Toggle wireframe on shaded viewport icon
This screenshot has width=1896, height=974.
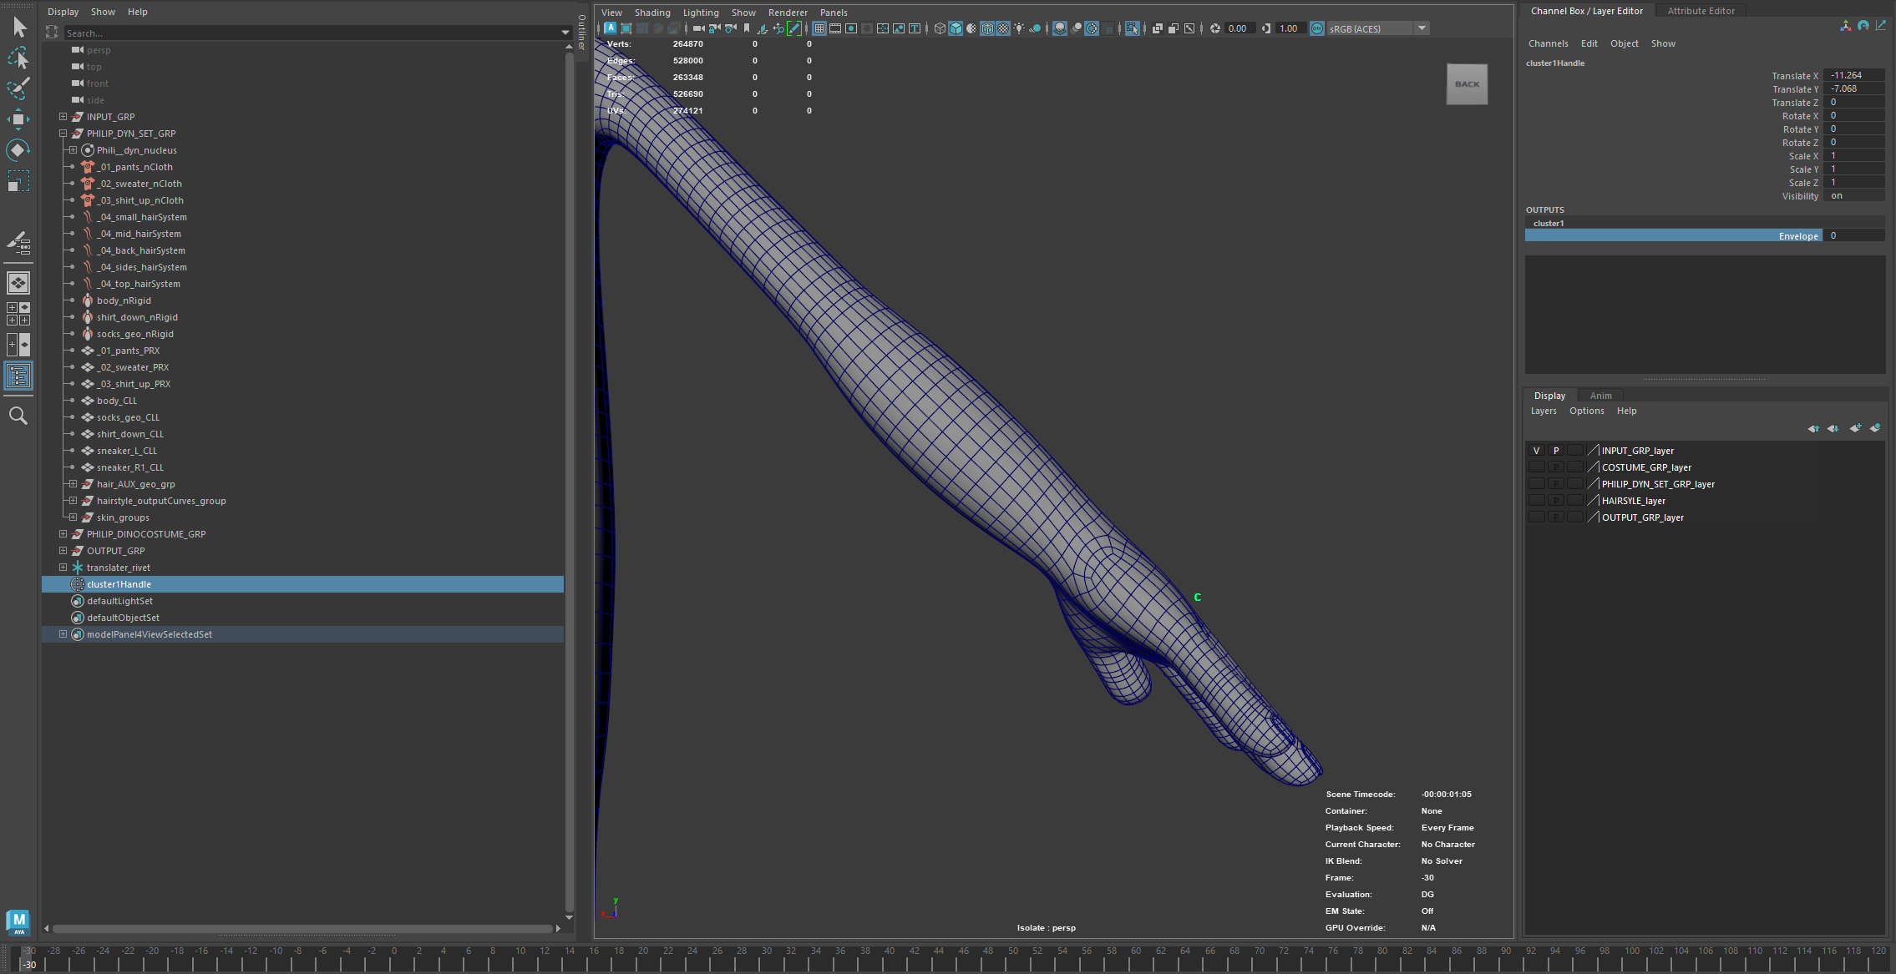pos(987,28)
